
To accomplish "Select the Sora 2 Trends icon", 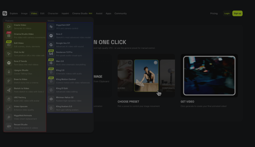I will [9, 63].
